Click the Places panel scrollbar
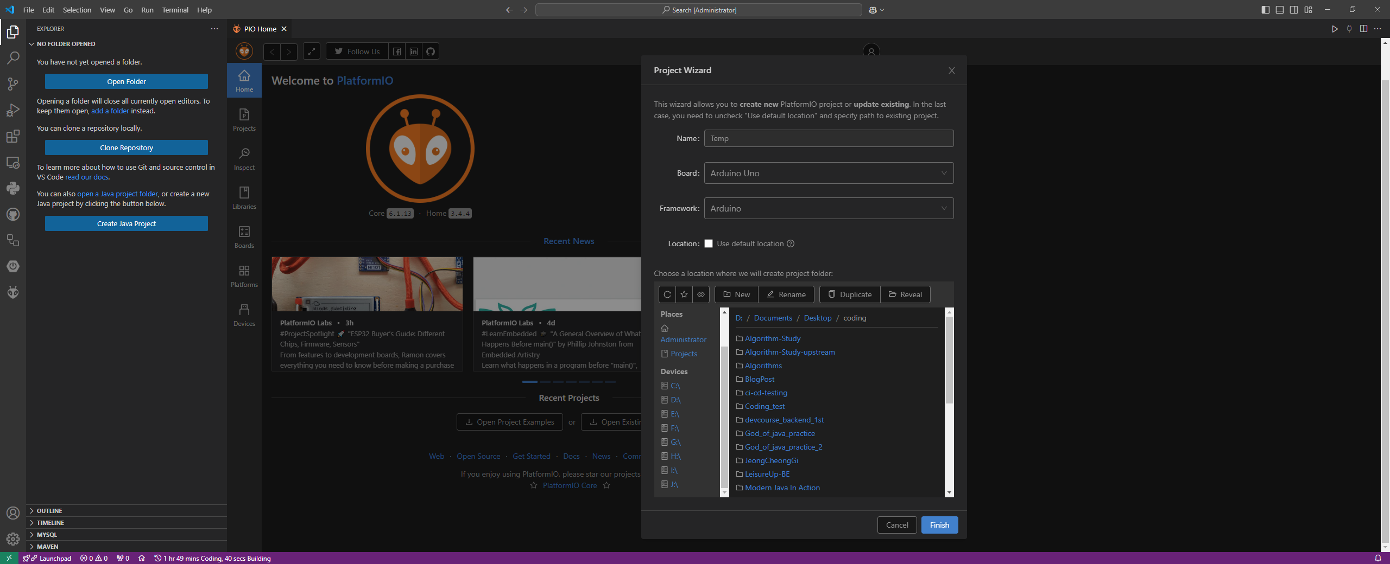Screen dimensions: 1390x564 click(x=724, y=416)
